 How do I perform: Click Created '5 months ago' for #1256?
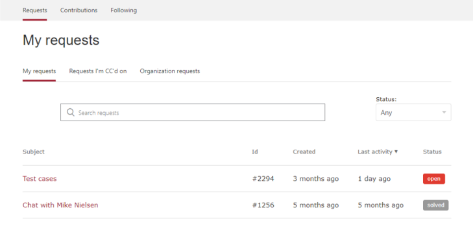tap(316, 205)
